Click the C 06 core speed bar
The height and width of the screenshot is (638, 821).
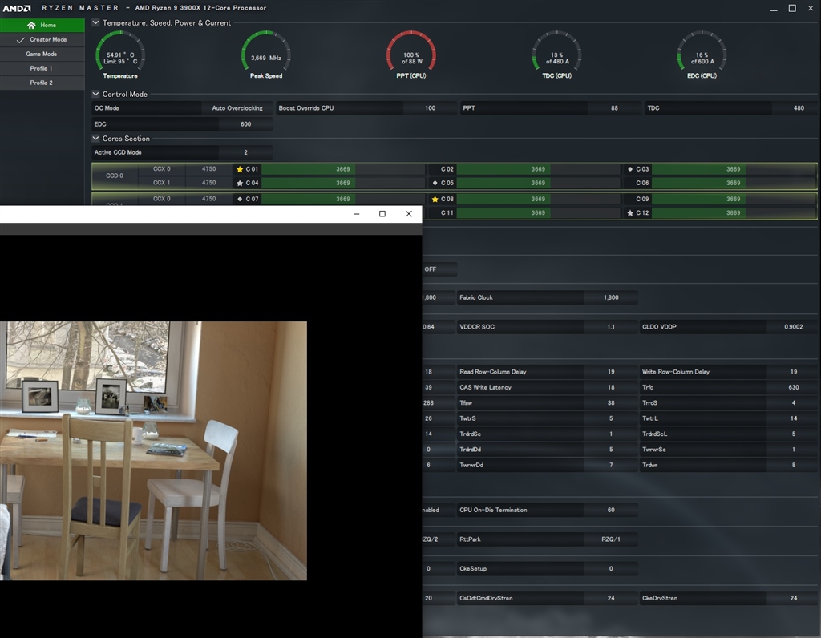tap(733, 183)
